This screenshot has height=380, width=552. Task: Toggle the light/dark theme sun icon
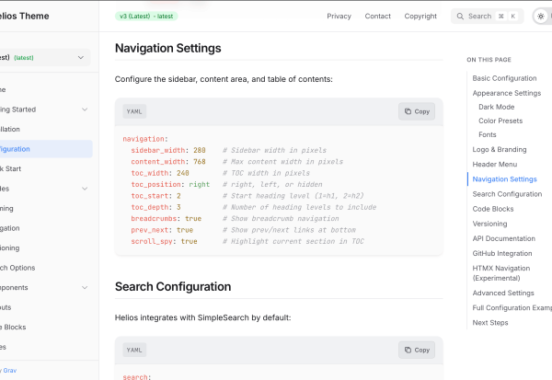[541, 17]
